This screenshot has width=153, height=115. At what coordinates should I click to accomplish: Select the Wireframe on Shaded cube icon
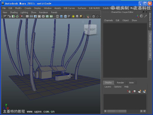tap(65, 16)
